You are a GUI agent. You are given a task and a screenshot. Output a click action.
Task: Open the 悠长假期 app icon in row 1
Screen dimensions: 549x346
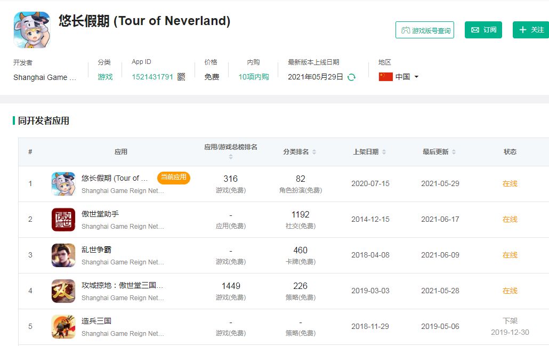point(63,183)
